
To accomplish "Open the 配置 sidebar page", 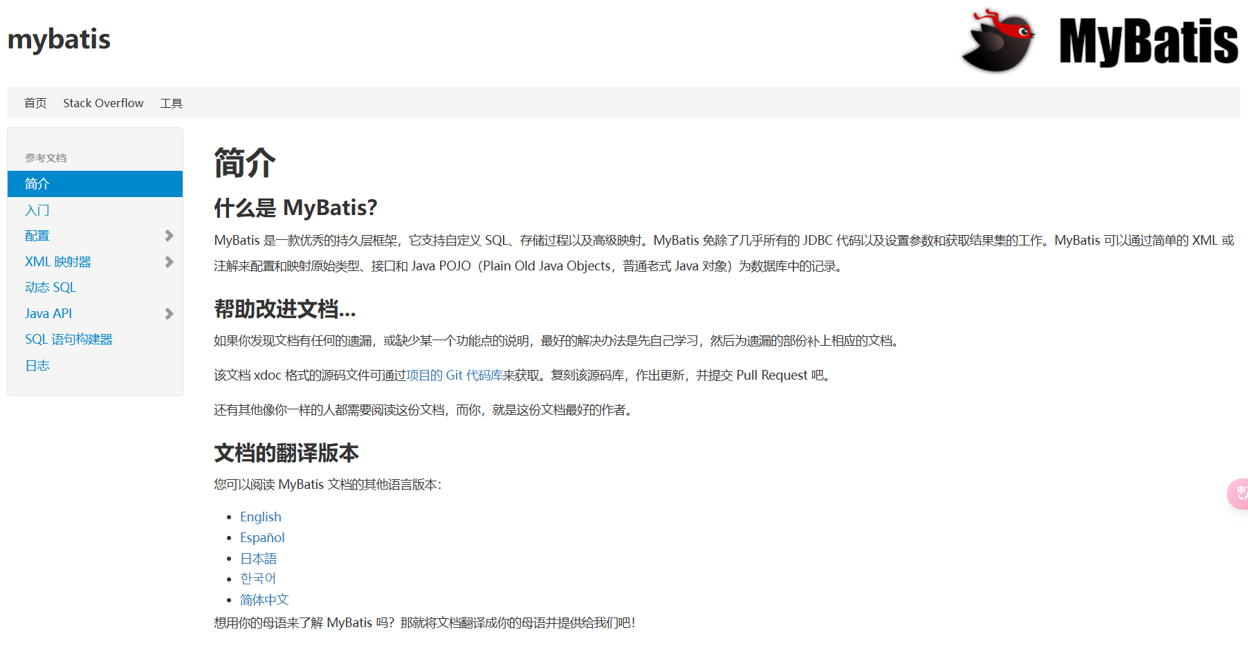I will tap(37, 236).
